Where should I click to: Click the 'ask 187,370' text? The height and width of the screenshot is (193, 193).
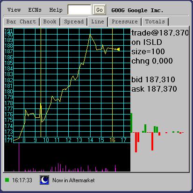[x=154, y=89]
